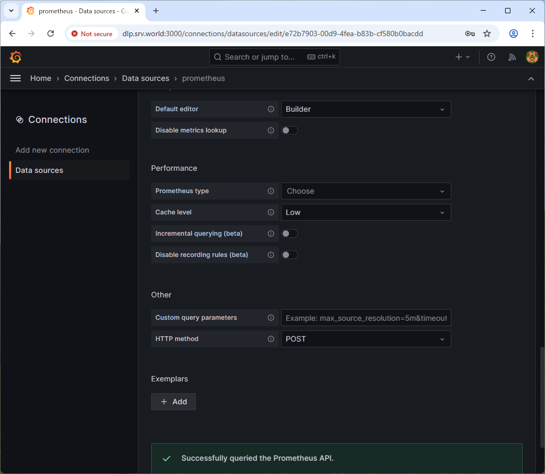Image resolution: width=545 pixels, height=474 pixels.
Task: Click the browser back arrow
Action: tap(13, 34)
